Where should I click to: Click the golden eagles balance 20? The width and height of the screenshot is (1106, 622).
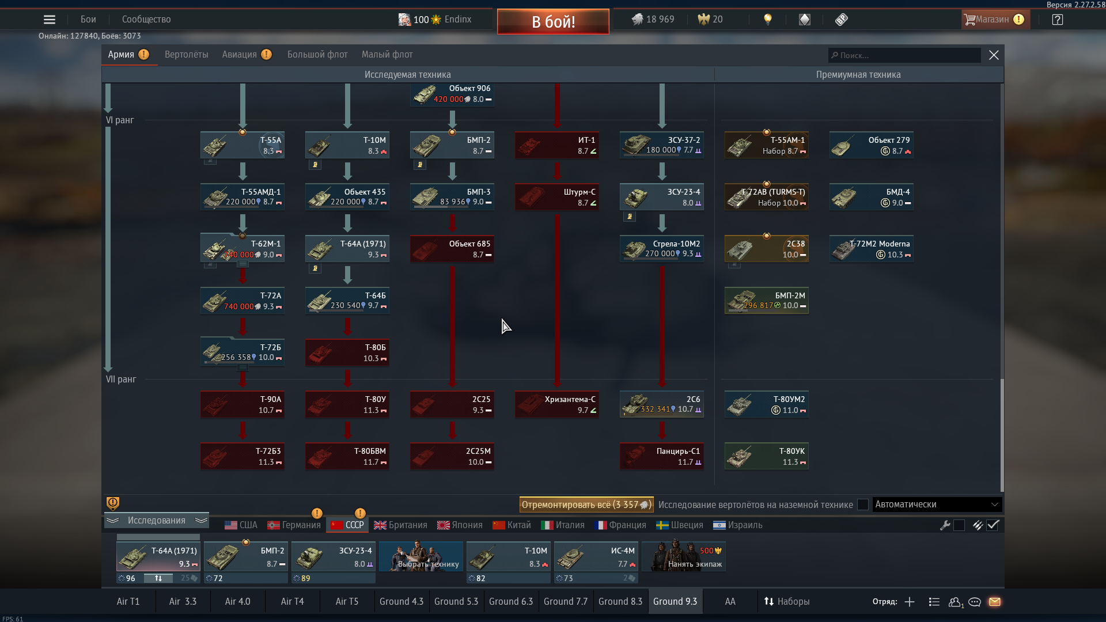[710, 20]
